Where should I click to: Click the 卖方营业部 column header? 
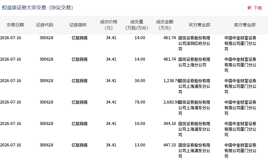click(245, 25)
